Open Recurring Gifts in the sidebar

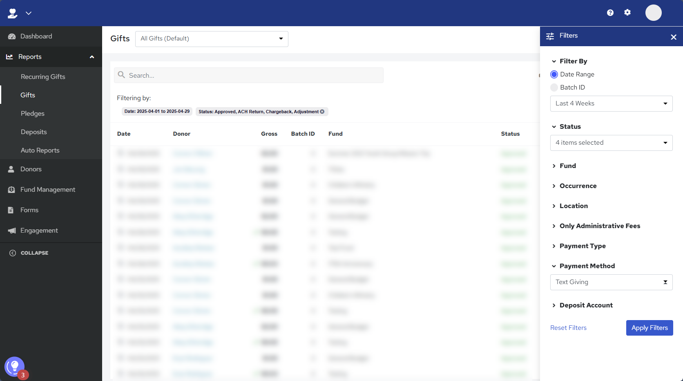tap(43, 77)
